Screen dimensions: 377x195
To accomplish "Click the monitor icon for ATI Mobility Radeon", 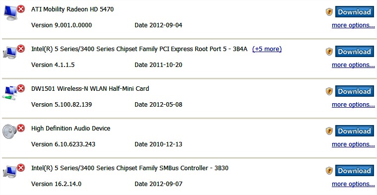I will pyautogui.click(x=10, y=12).
